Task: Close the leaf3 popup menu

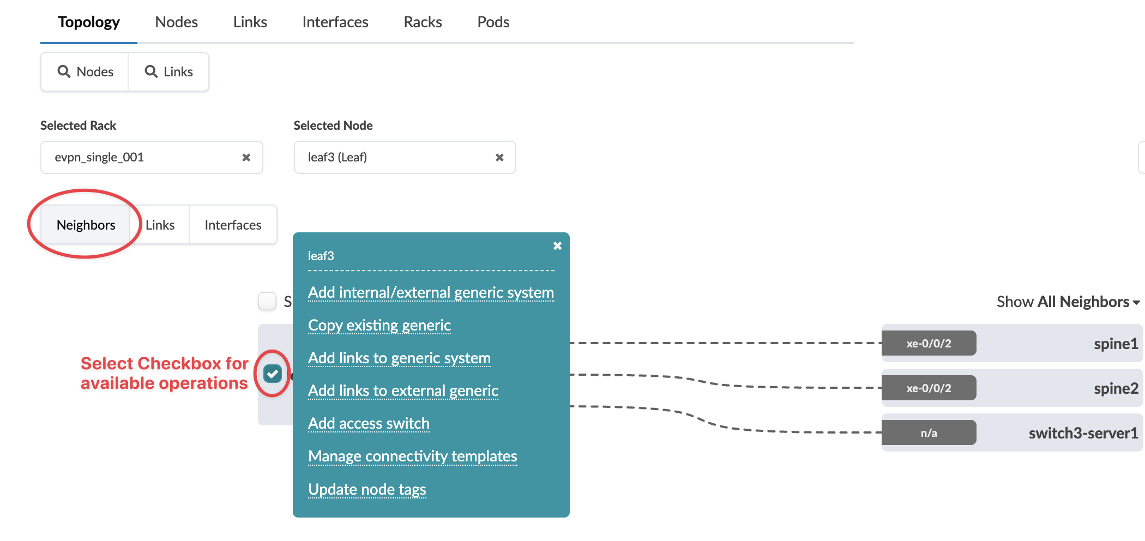Action: pyautogui.click(x=557, y=246)
